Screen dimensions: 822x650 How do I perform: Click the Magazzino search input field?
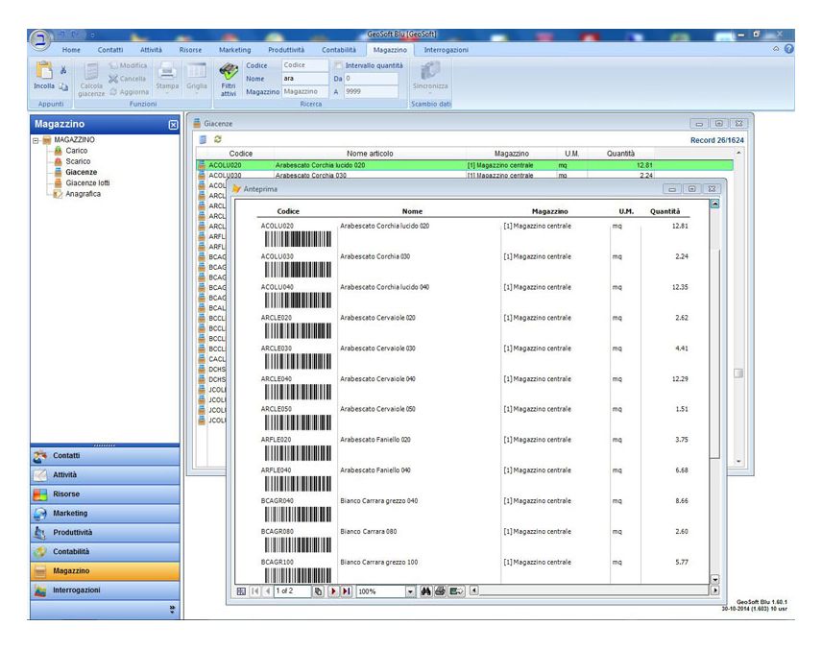pyautogui.click(x=304, y=91)
